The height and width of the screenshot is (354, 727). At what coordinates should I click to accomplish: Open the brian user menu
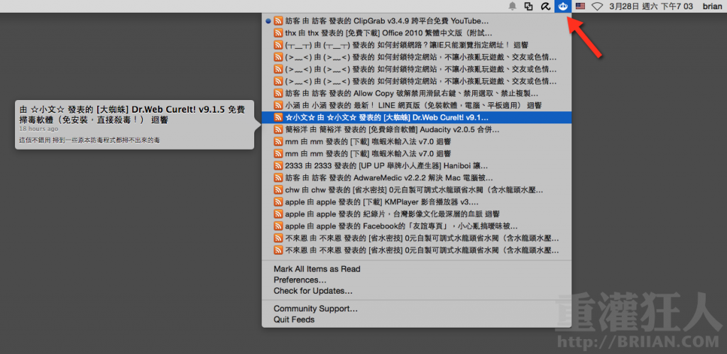[x=711, y=6]
